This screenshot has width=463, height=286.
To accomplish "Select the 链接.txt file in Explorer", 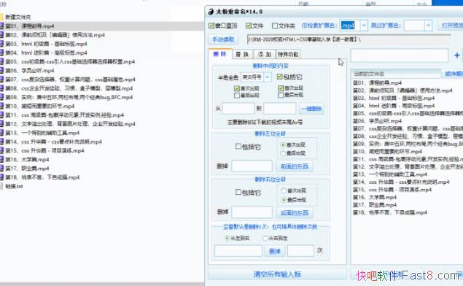I will point(14,186).
